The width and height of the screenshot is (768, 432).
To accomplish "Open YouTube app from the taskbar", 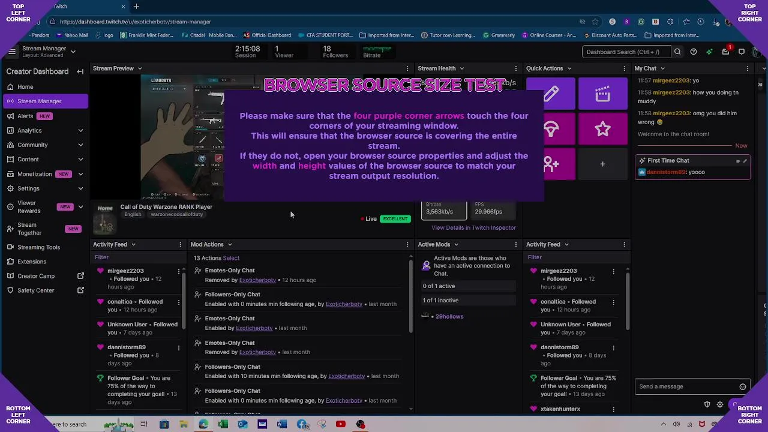I will pos(341,424).
